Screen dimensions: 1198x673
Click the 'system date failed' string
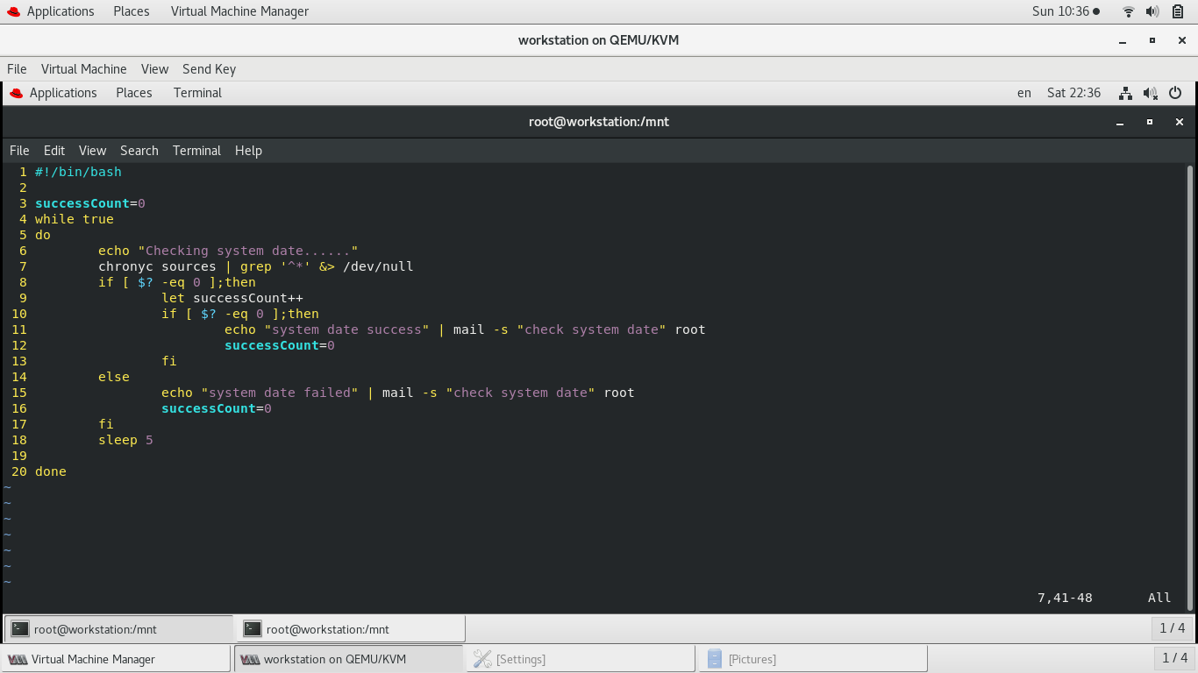[x=280, y=393]
